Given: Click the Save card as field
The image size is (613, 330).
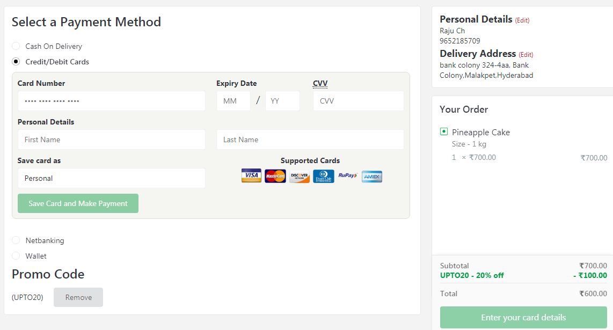Looking at the screenshot, I should (x=112, y=178).
